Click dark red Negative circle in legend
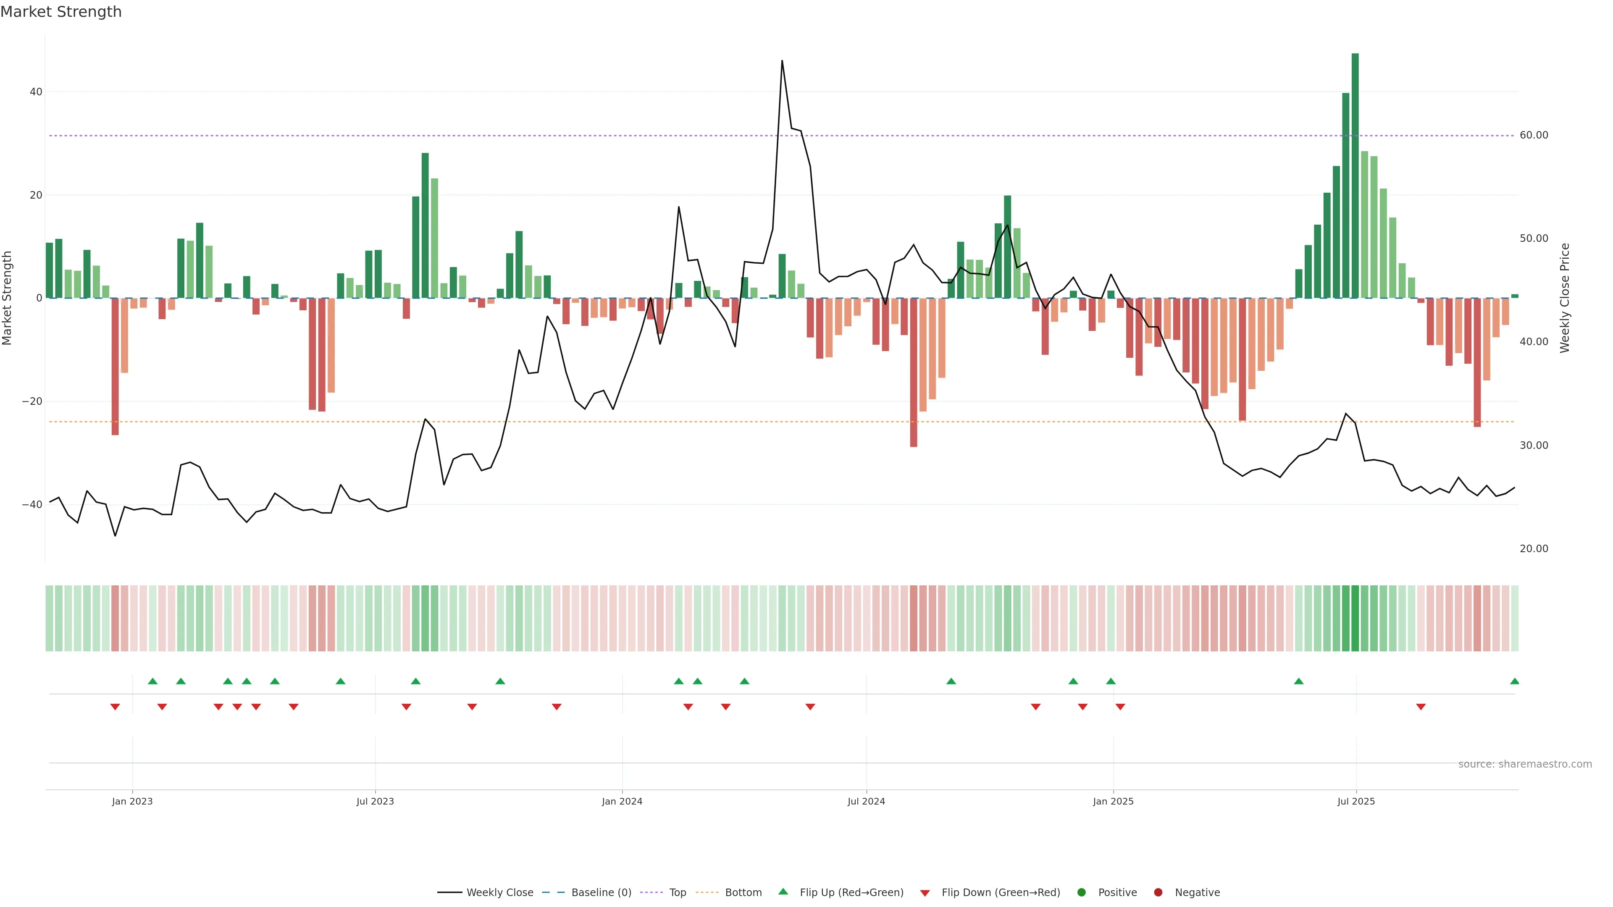 coord(1158,892)
